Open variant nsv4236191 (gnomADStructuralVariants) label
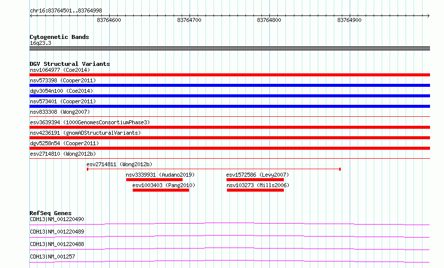This screenshot has height=268, width=444. click(85, 133)
